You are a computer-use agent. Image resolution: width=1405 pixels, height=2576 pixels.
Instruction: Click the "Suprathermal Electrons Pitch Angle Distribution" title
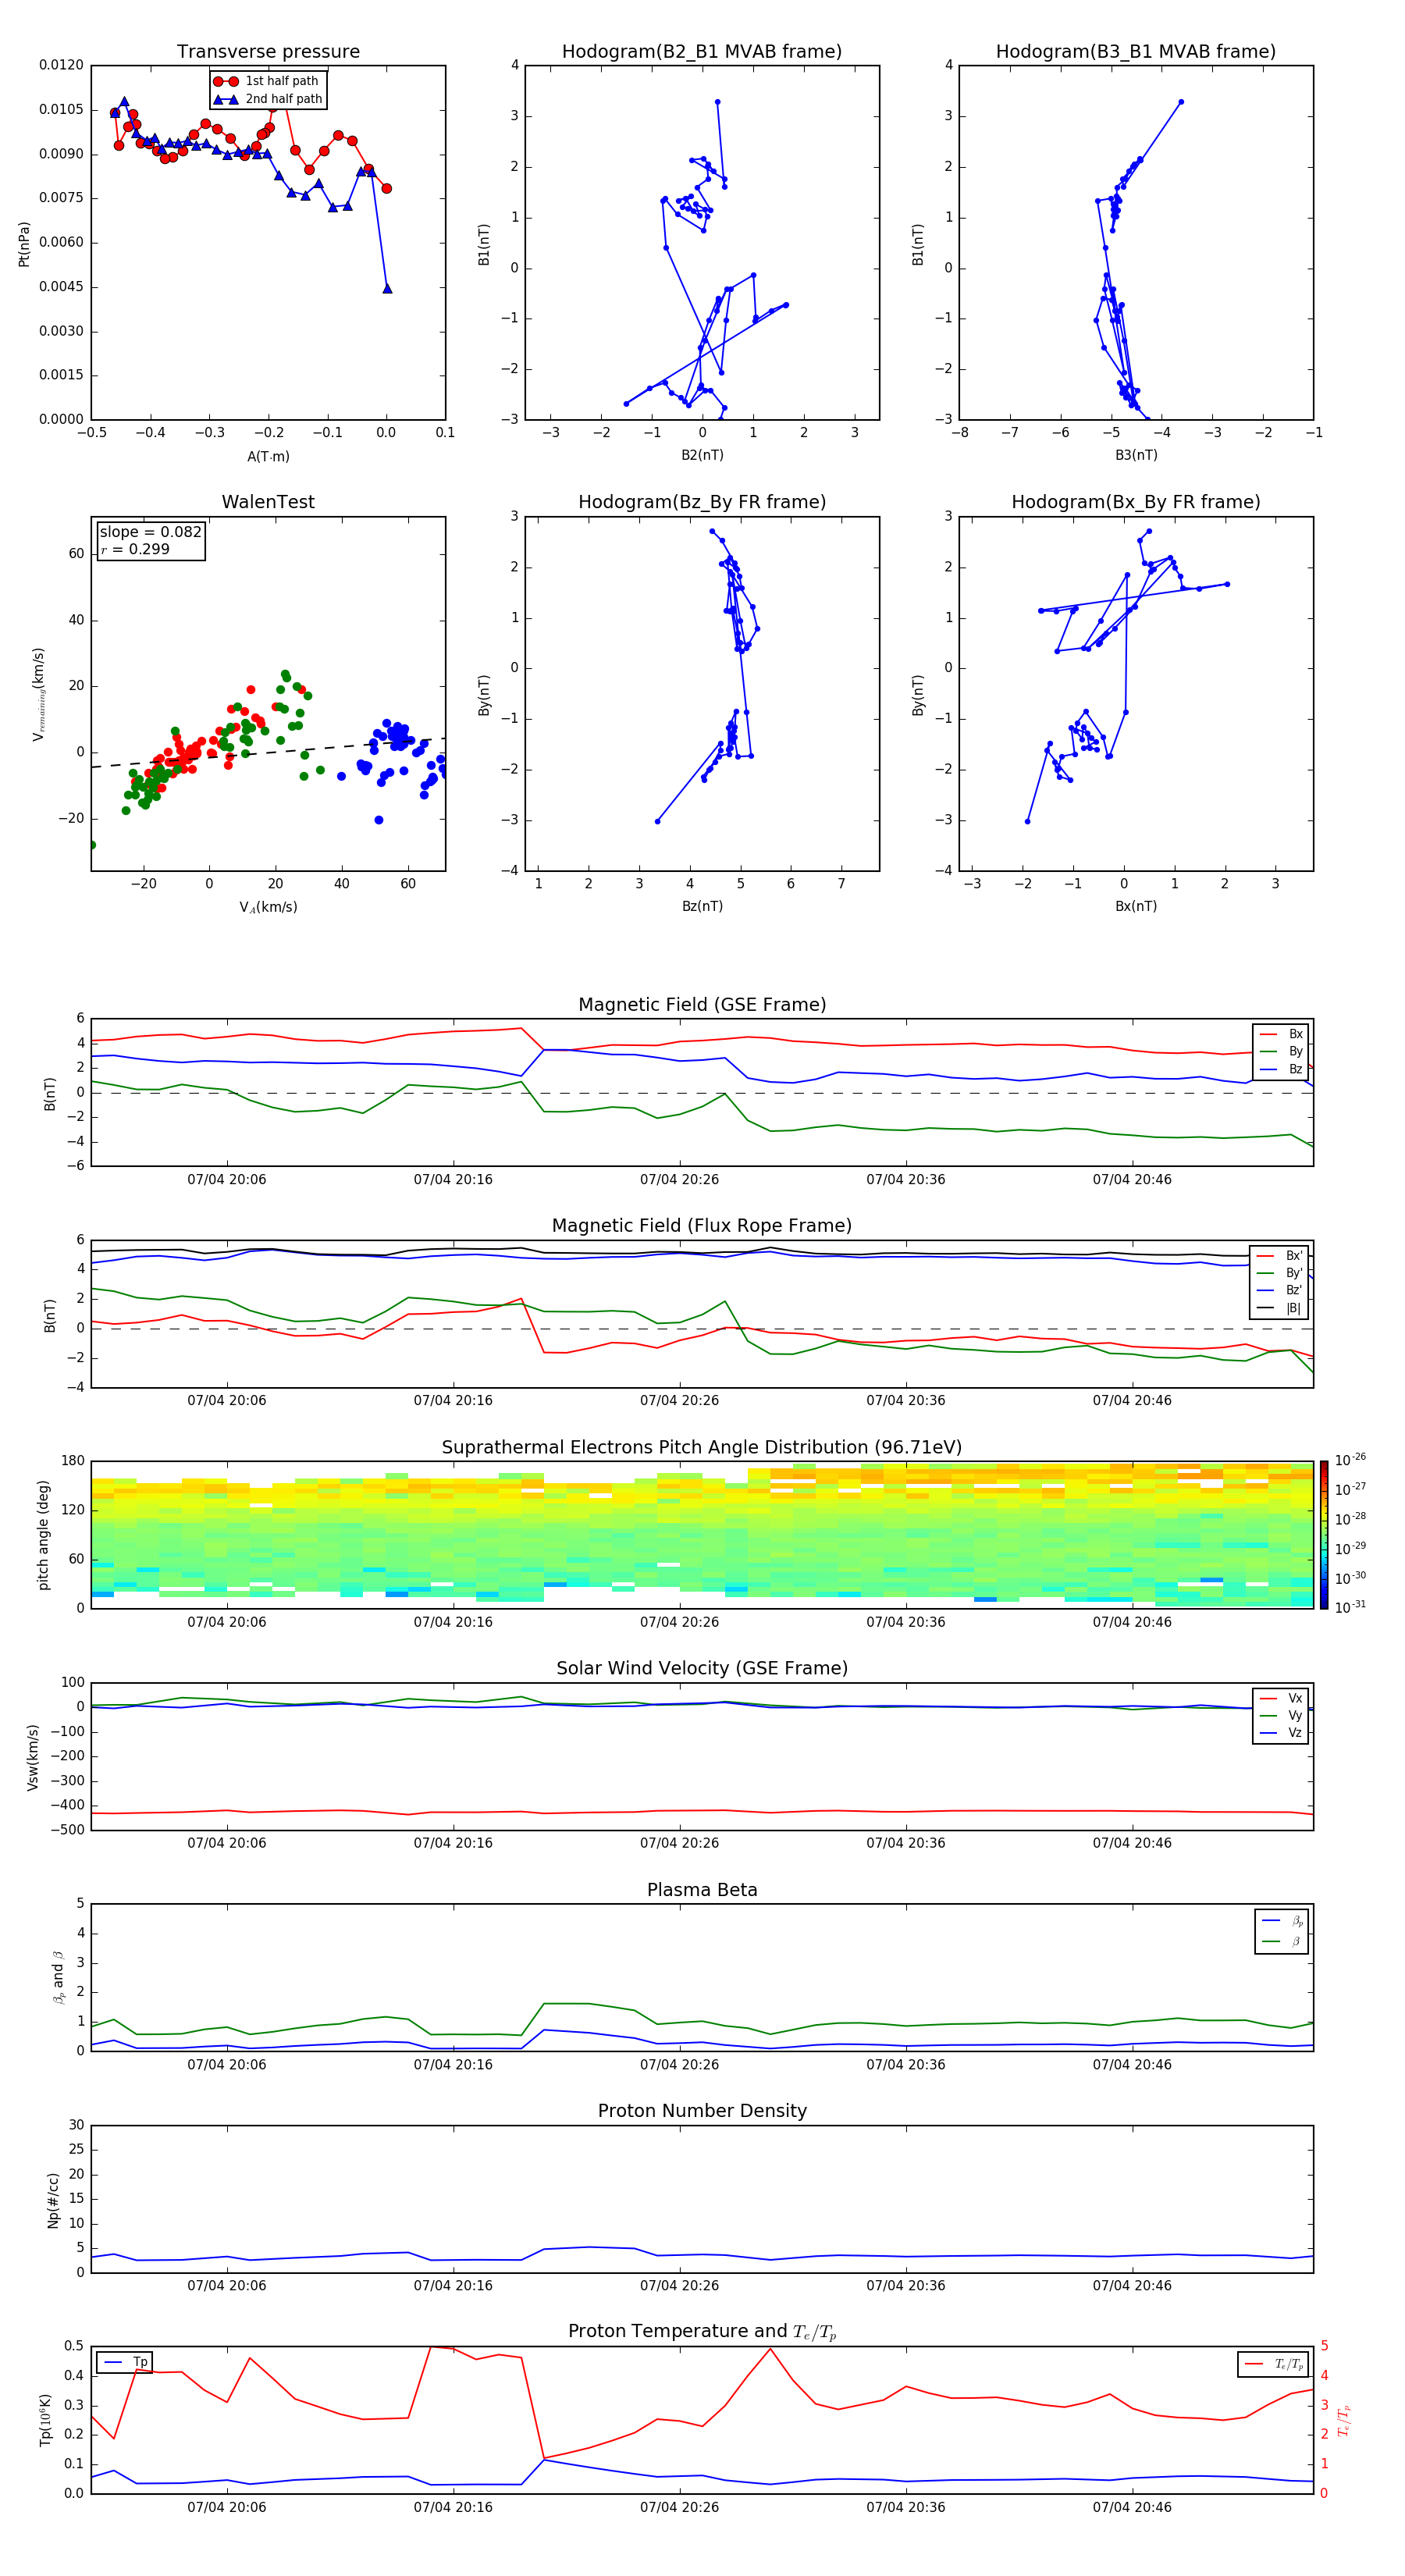tap(702, 1448)
